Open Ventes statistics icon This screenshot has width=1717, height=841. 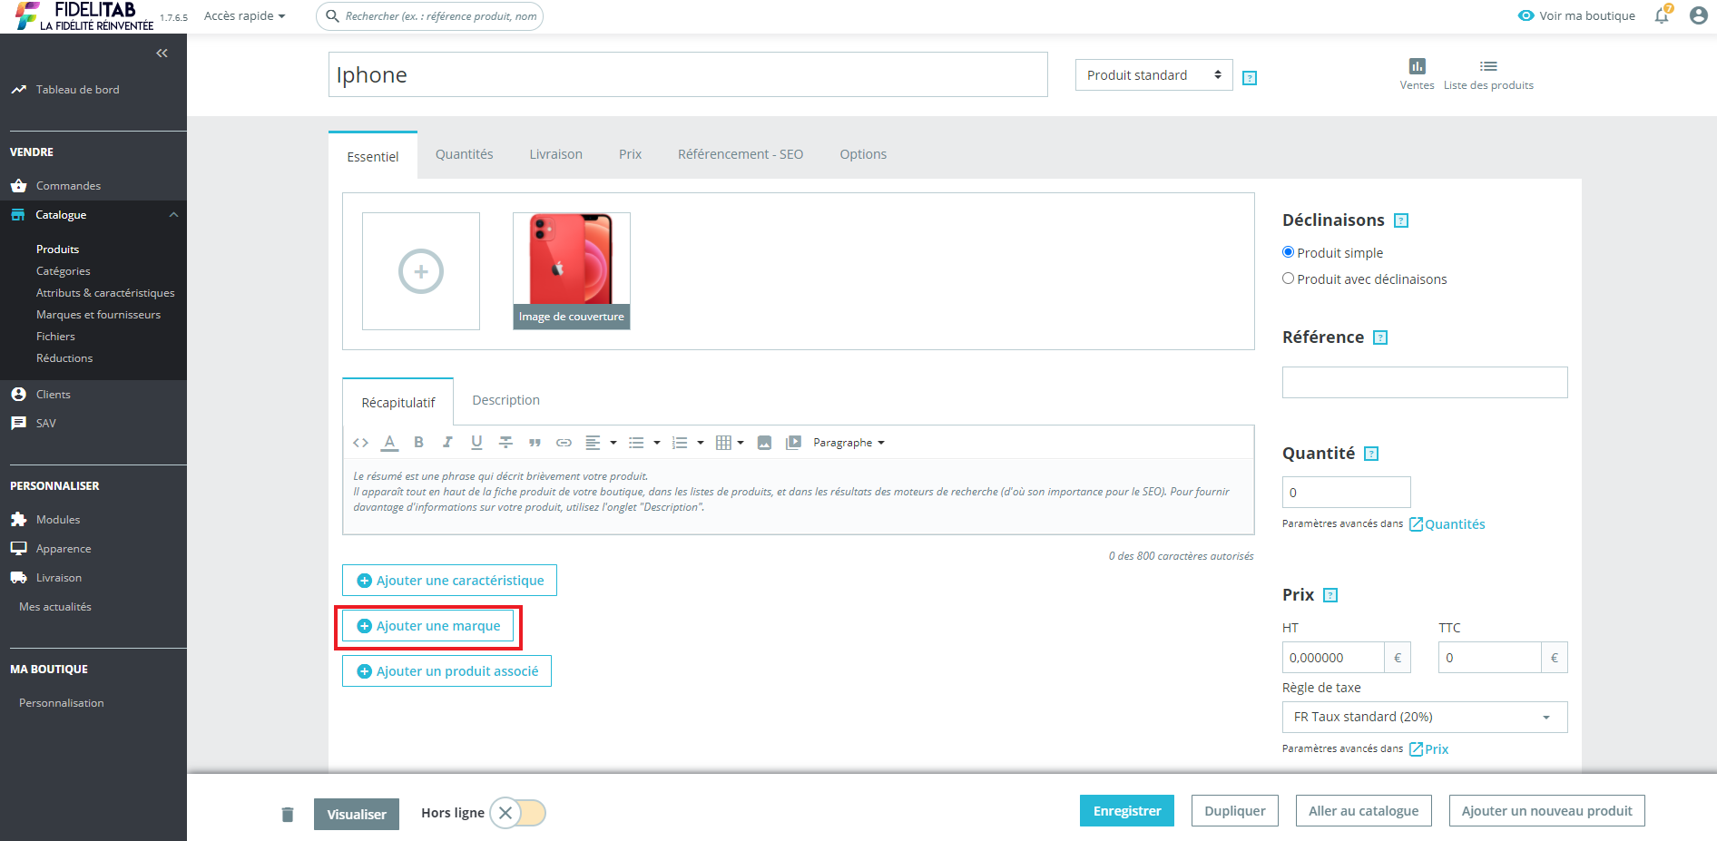point(1417,66)
